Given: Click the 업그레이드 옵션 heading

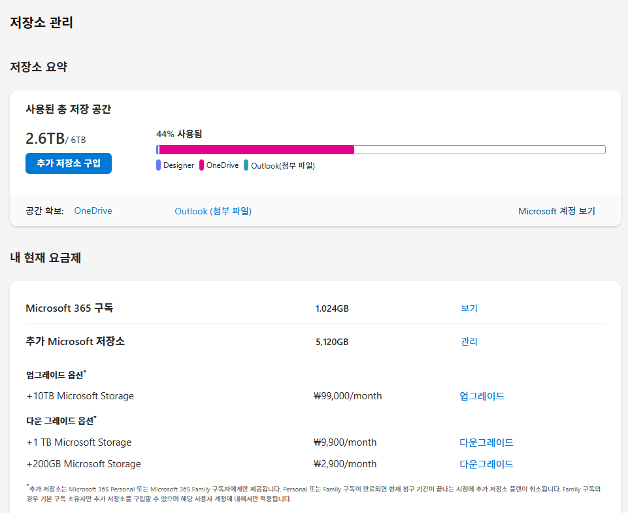Looking at the screenshot, I should [56, 375].
